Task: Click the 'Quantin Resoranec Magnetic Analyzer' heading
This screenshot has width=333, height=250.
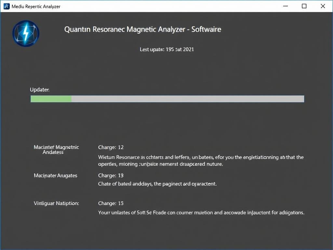Action: pyautogui.click(x=142, y=29)
